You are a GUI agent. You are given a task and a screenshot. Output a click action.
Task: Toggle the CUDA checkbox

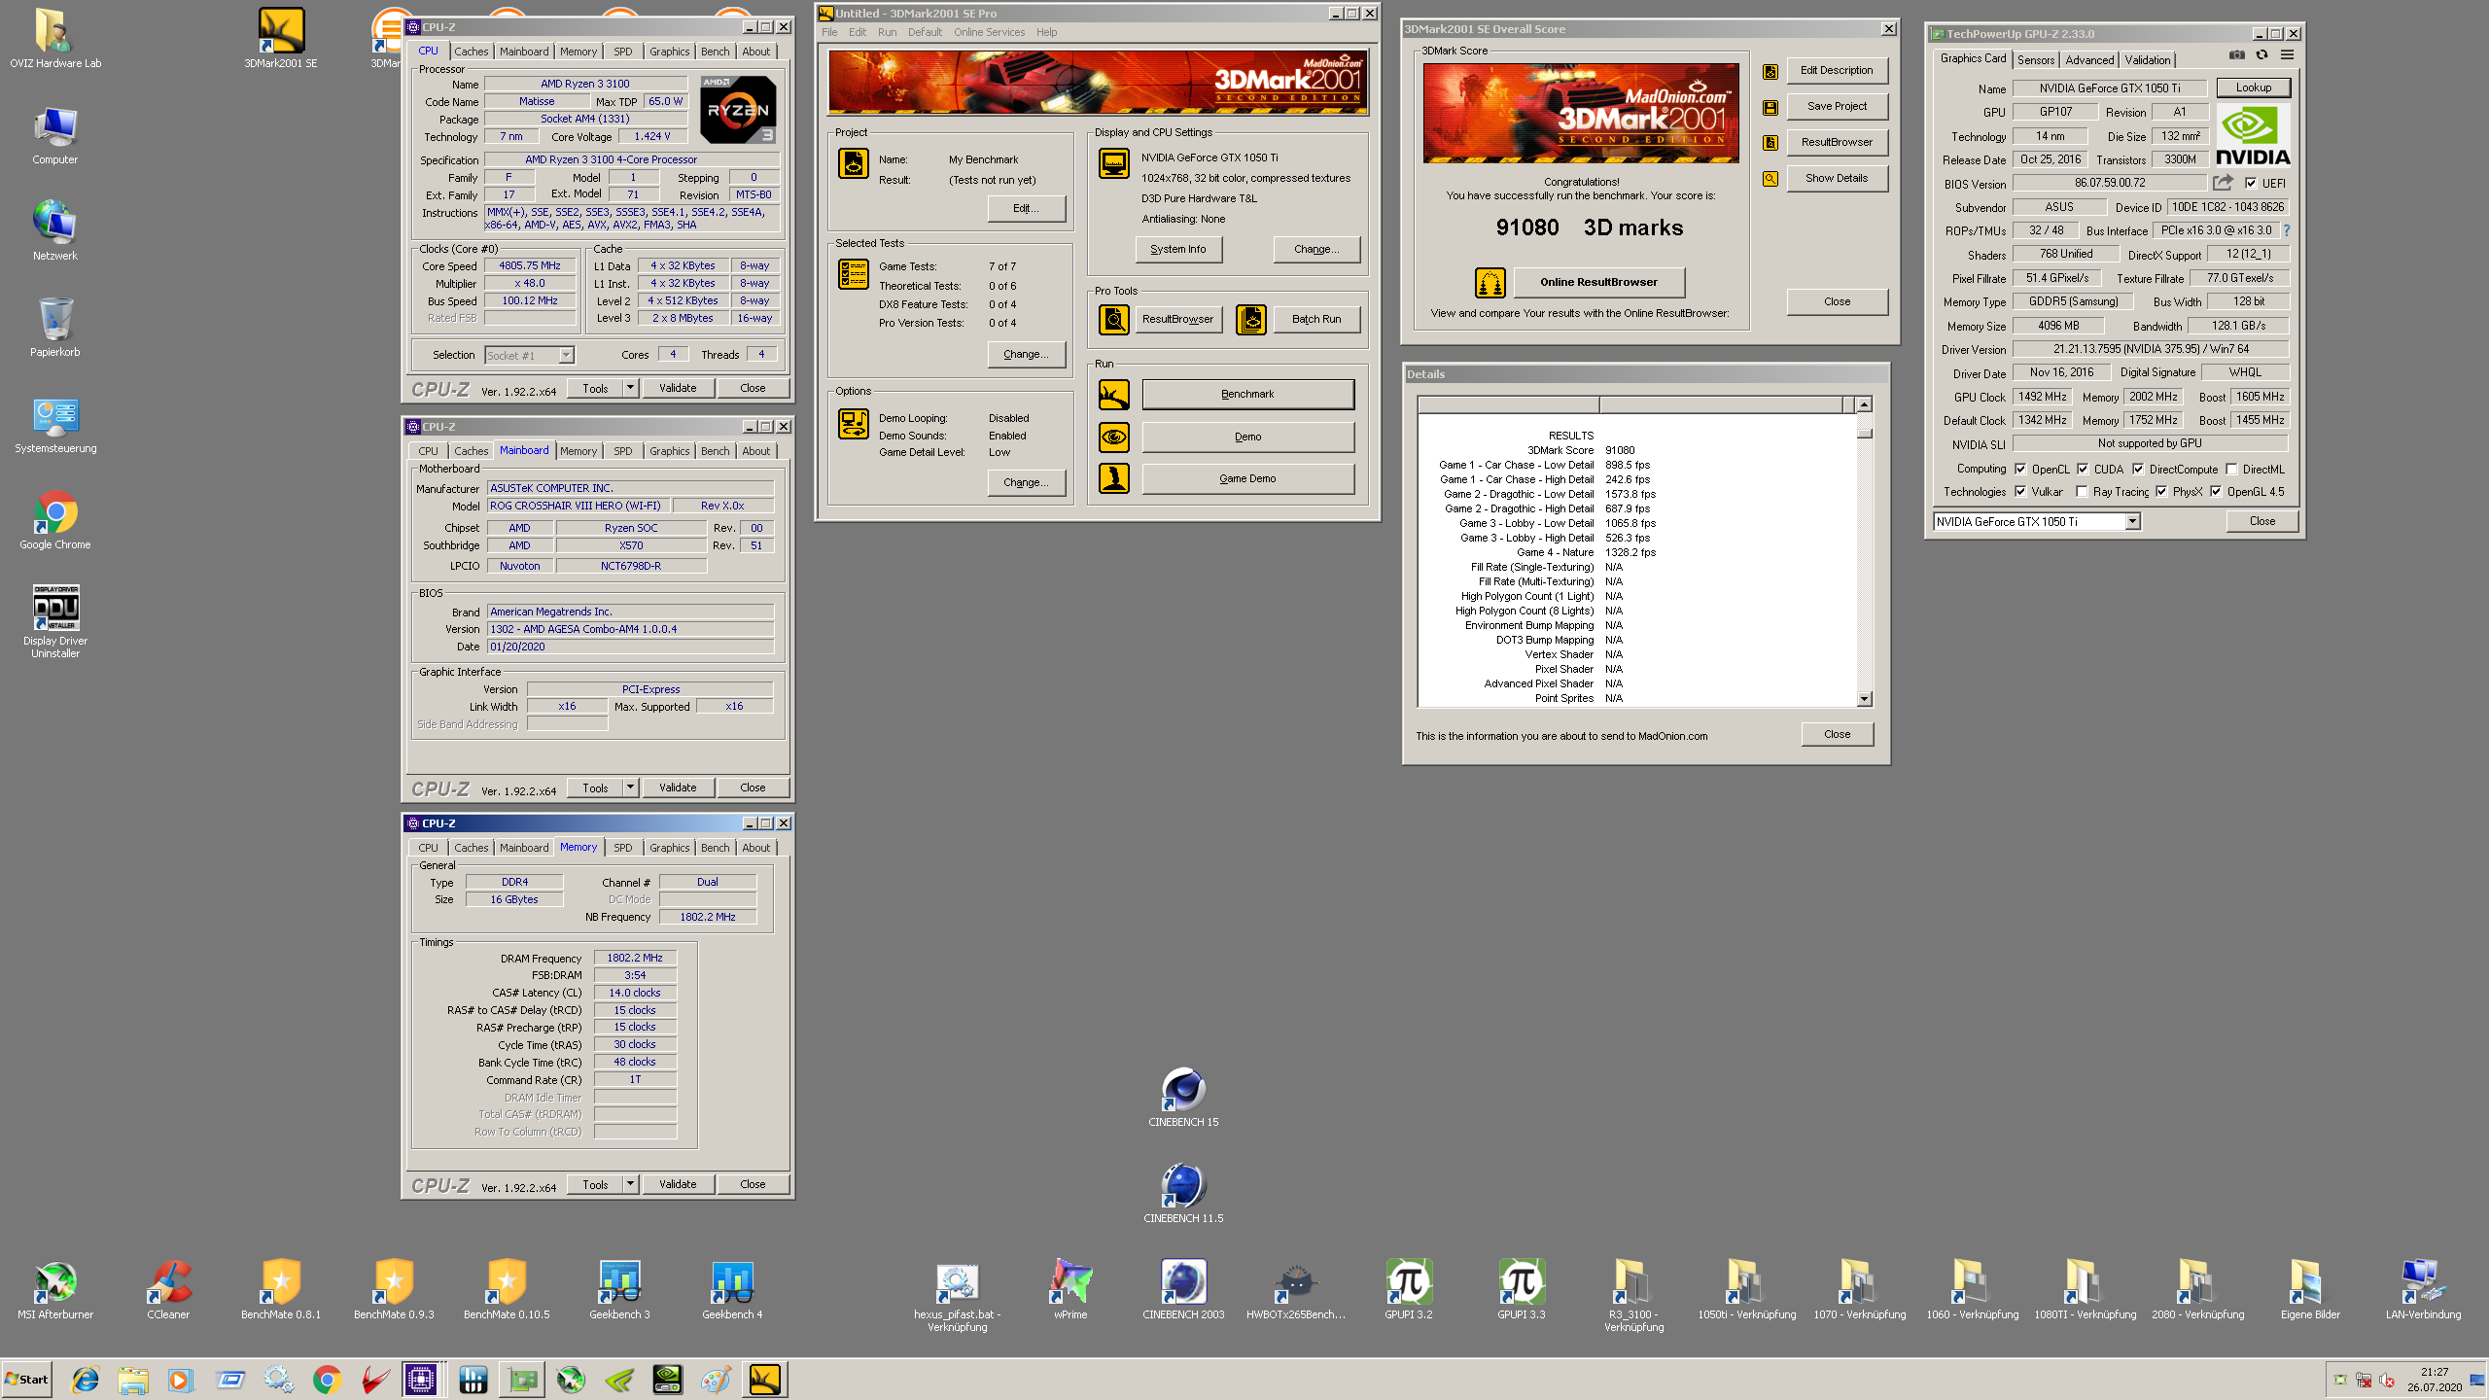click(x=2083, y=469)
